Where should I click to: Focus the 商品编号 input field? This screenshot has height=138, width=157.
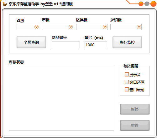click(66, 45)
